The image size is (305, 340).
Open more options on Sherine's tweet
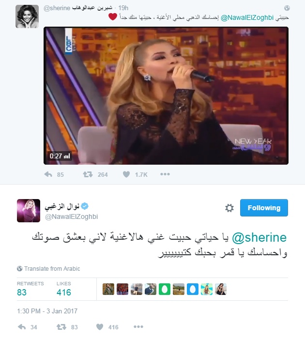coord(165,174)
